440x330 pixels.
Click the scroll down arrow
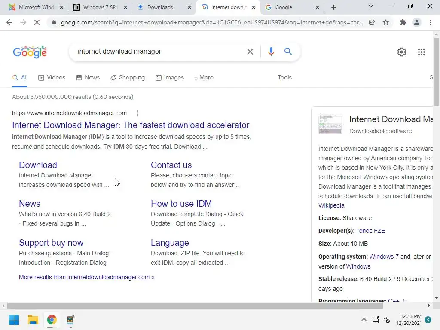coord(436,298)
